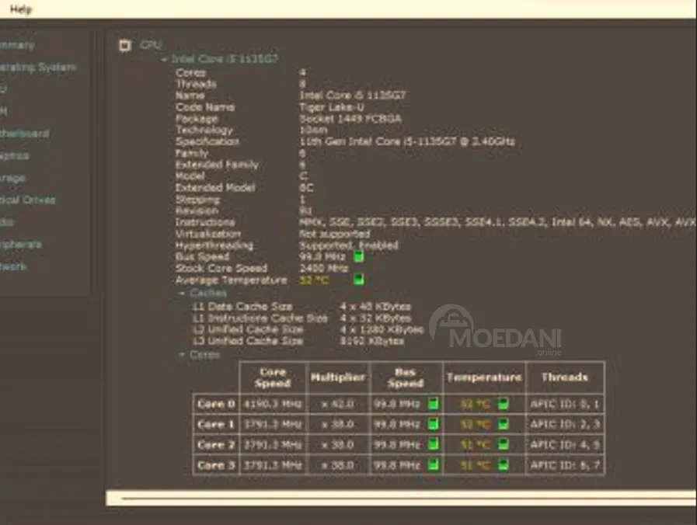Click Core 0 bus speed graph icon
697x525 pixels.
pos(433,404)
